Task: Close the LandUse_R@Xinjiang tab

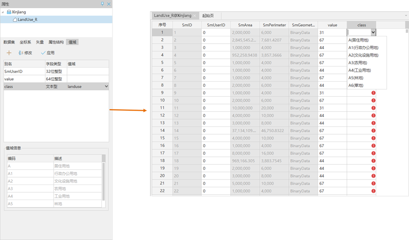Action: click(x=195, y=16)
